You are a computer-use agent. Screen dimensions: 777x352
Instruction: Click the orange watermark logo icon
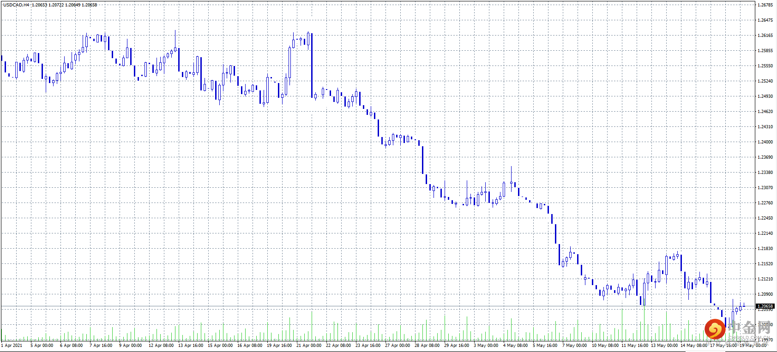click(715, 329)
